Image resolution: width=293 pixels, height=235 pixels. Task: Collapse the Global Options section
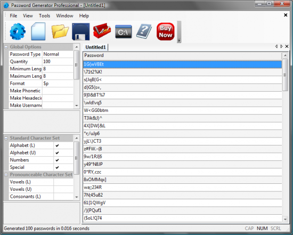(x=6, y=47)
